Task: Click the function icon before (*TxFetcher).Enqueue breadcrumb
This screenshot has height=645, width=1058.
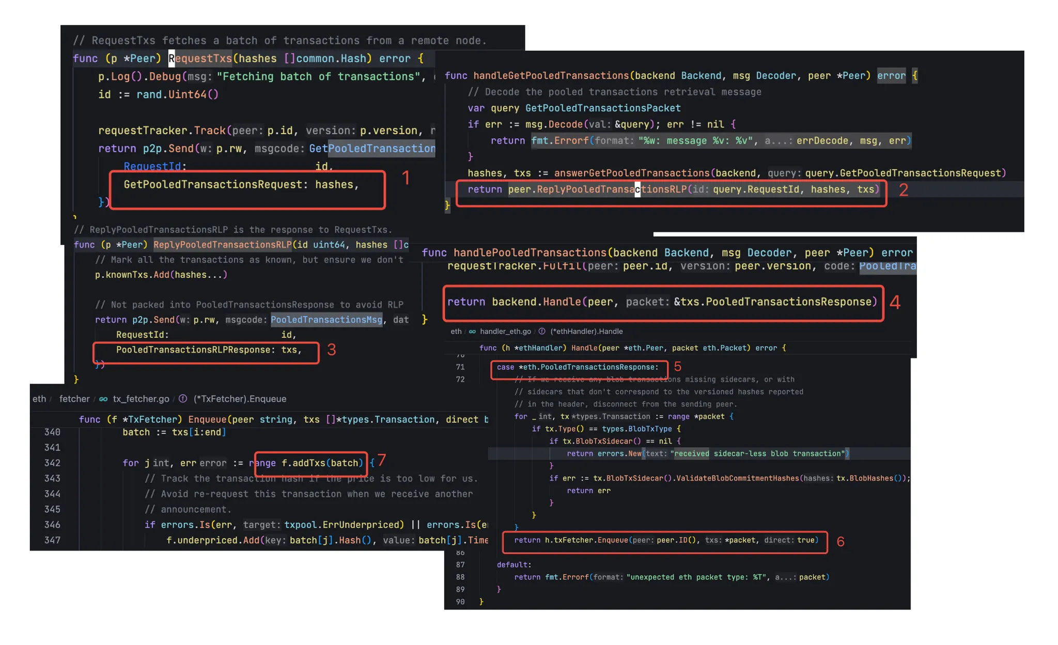Action: point(183,399)
